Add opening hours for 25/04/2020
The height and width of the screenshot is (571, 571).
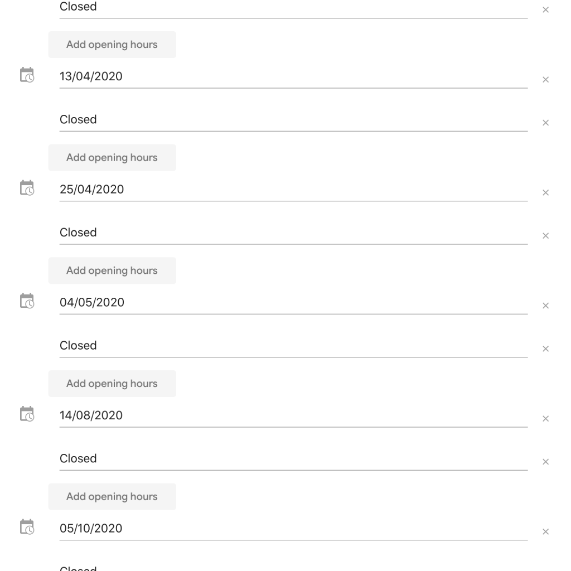[x=112, y=270]
